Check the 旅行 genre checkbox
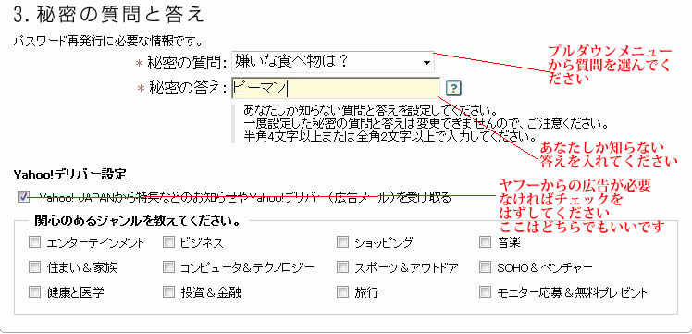The width and height of the screenshot is (692, 334). click(x=342, y=291)
